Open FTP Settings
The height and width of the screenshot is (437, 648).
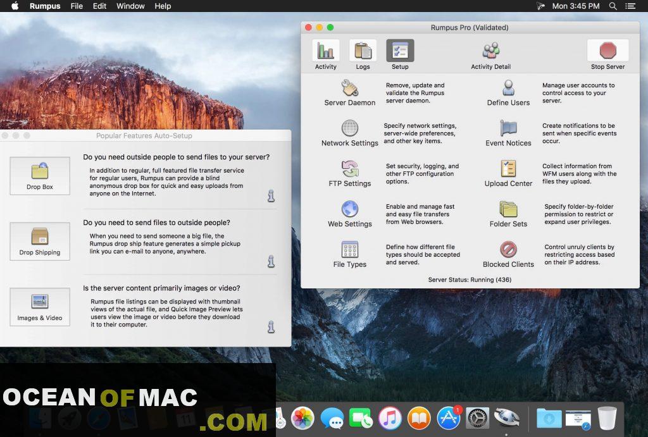349,174
